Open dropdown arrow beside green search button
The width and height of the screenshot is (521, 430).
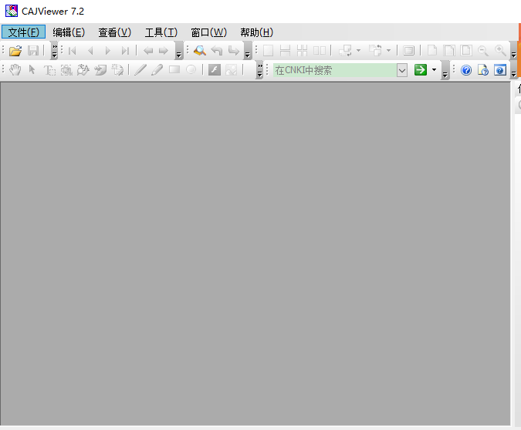(434, 69)
